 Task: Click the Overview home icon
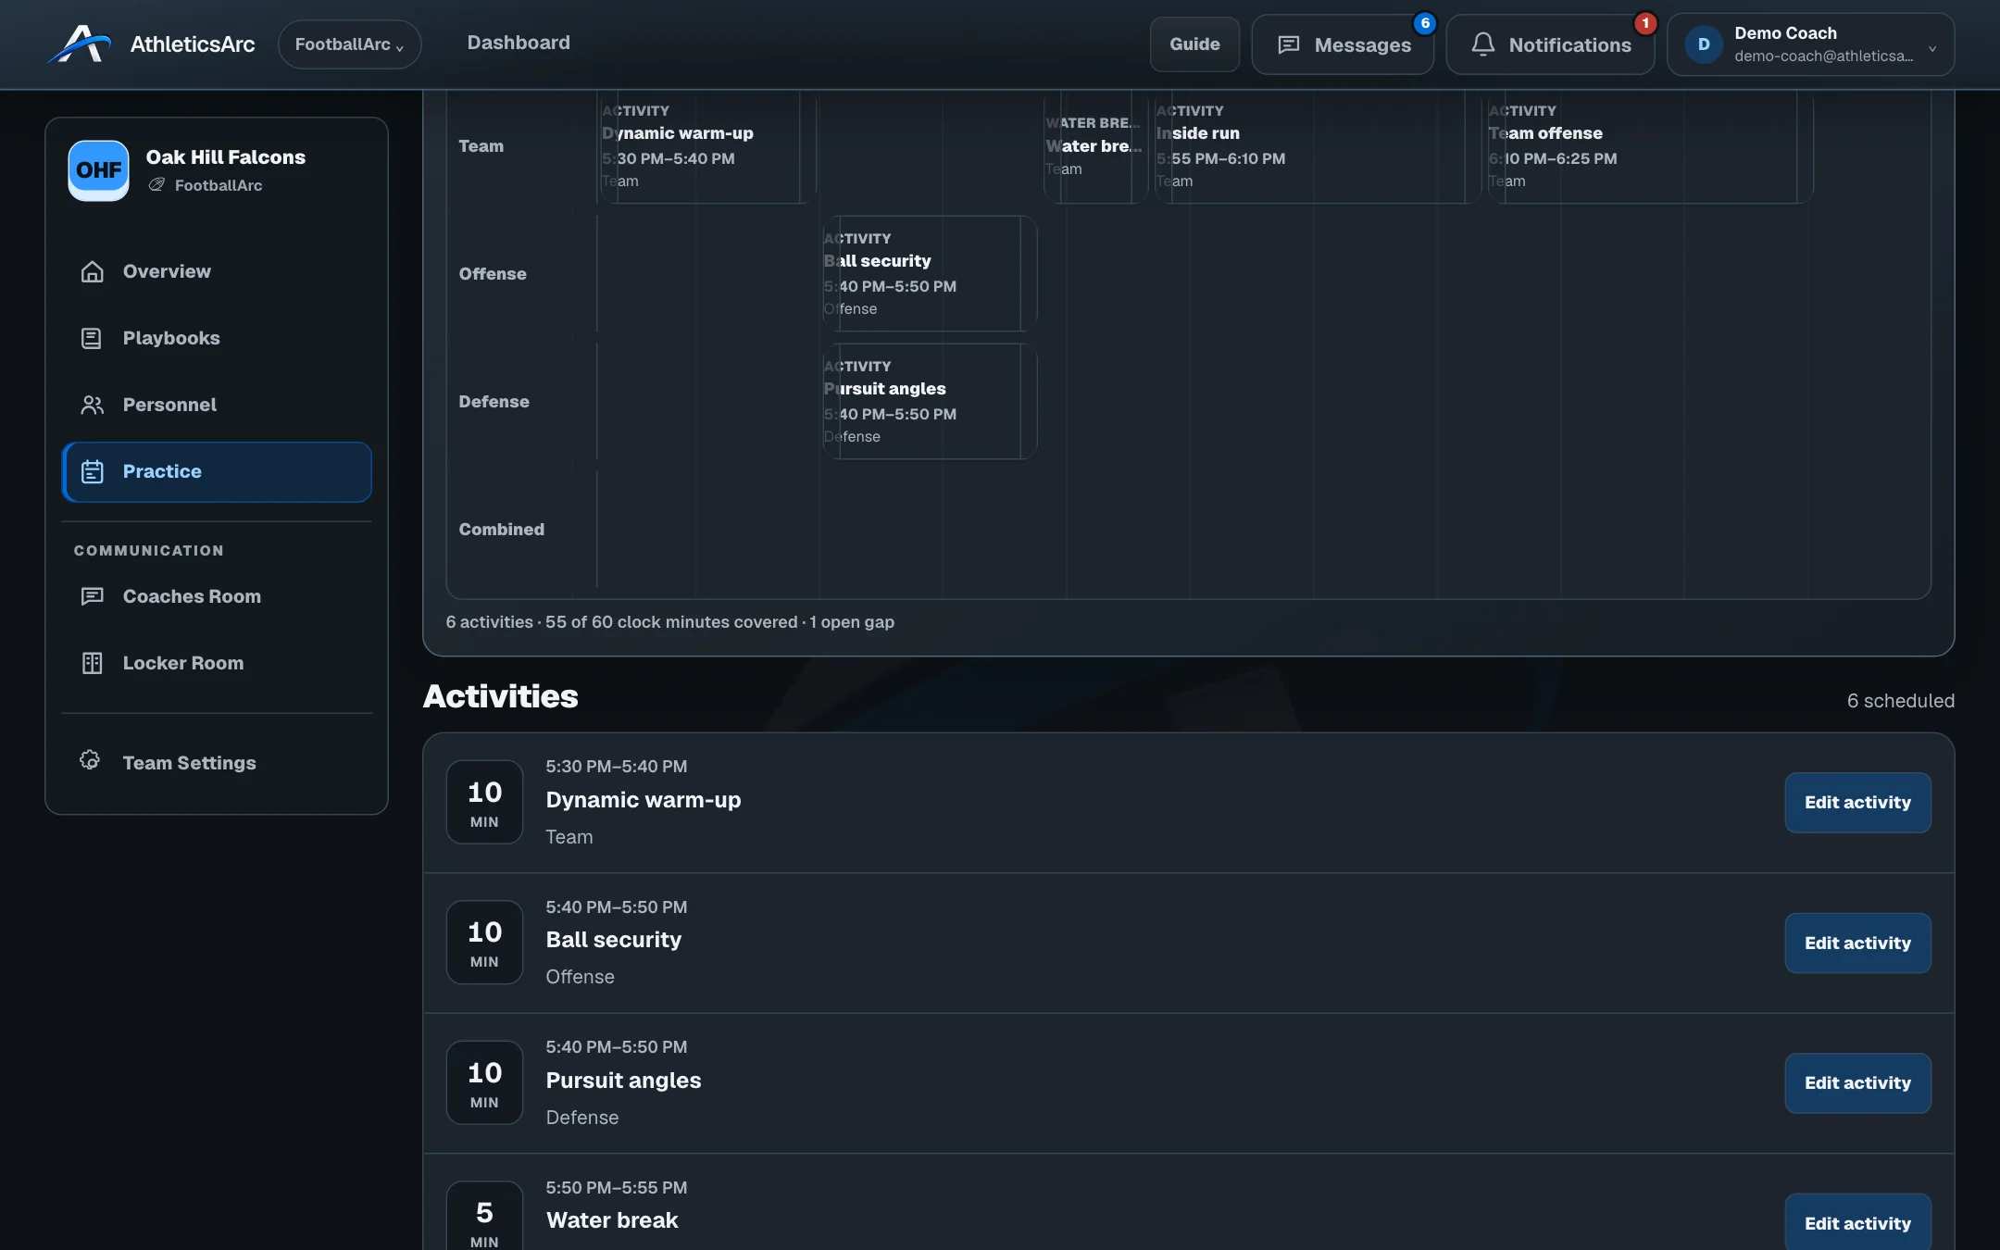click(92, 271)
